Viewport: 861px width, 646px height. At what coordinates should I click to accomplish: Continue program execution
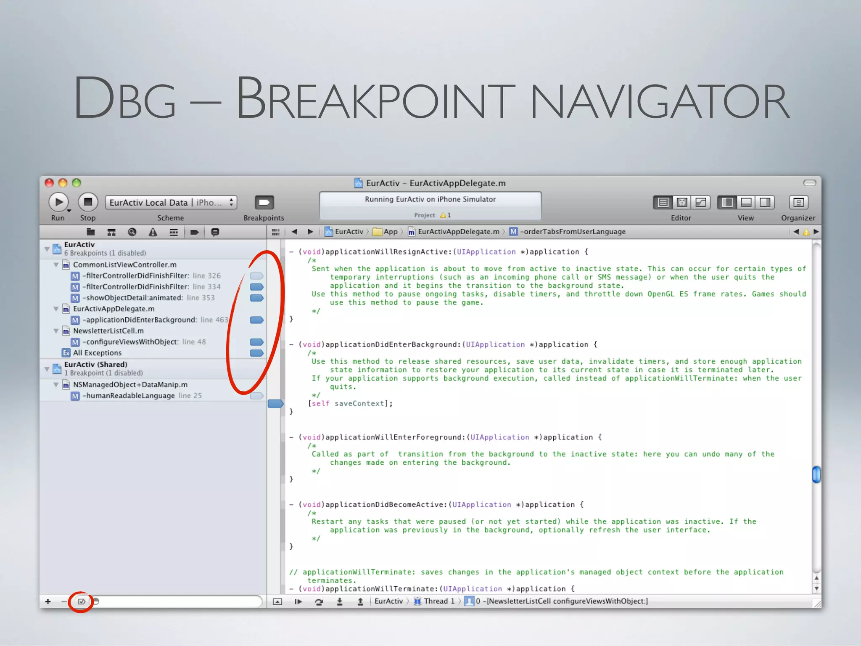point(298,602)
